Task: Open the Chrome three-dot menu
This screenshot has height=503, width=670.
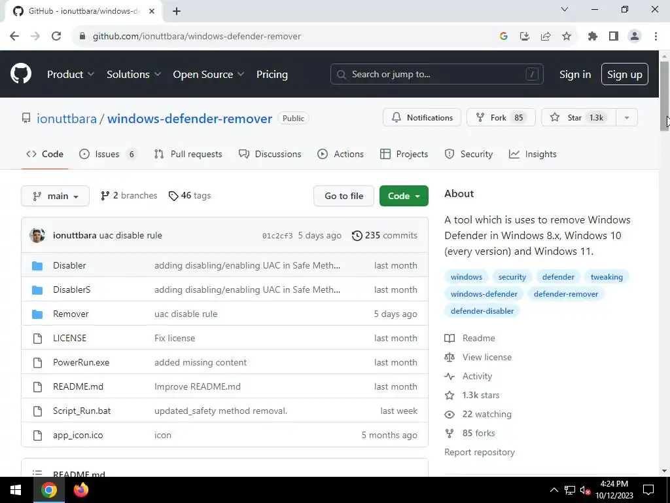Action: pos(656,37)
